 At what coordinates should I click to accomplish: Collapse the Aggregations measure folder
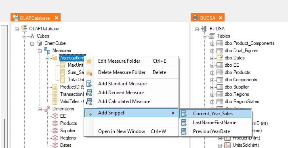coord(48,58)
